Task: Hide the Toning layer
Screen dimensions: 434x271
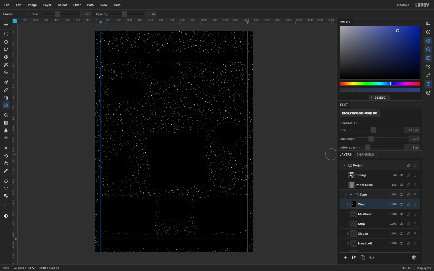Action: [401, 175]
